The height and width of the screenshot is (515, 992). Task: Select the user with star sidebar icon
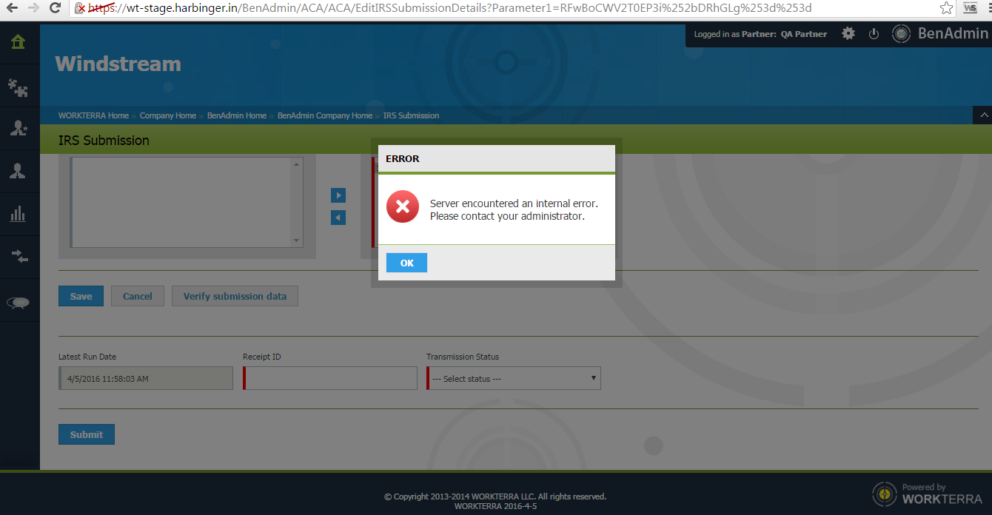[19, 128]
